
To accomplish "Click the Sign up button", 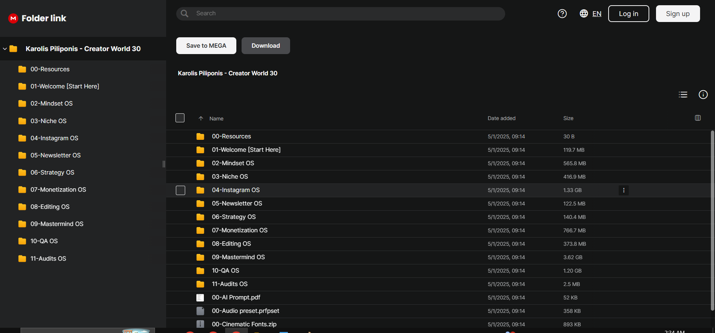I will click(x=678, y=14).
